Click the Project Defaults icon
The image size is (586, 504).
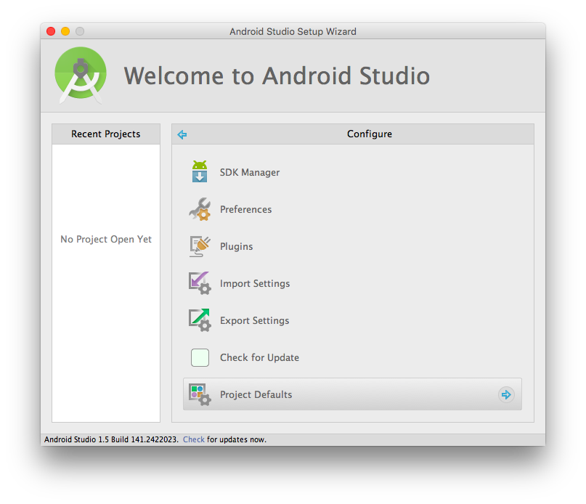pos(200,394)
